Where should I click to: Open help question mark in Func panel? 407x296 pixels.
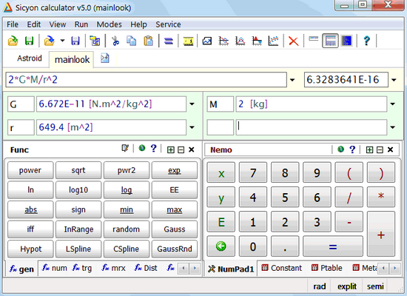(154, 149)
